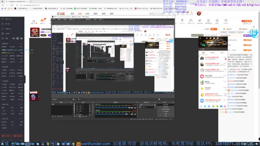
Task: Enable 工作室模式 in OBS controls
Action: 165,111
